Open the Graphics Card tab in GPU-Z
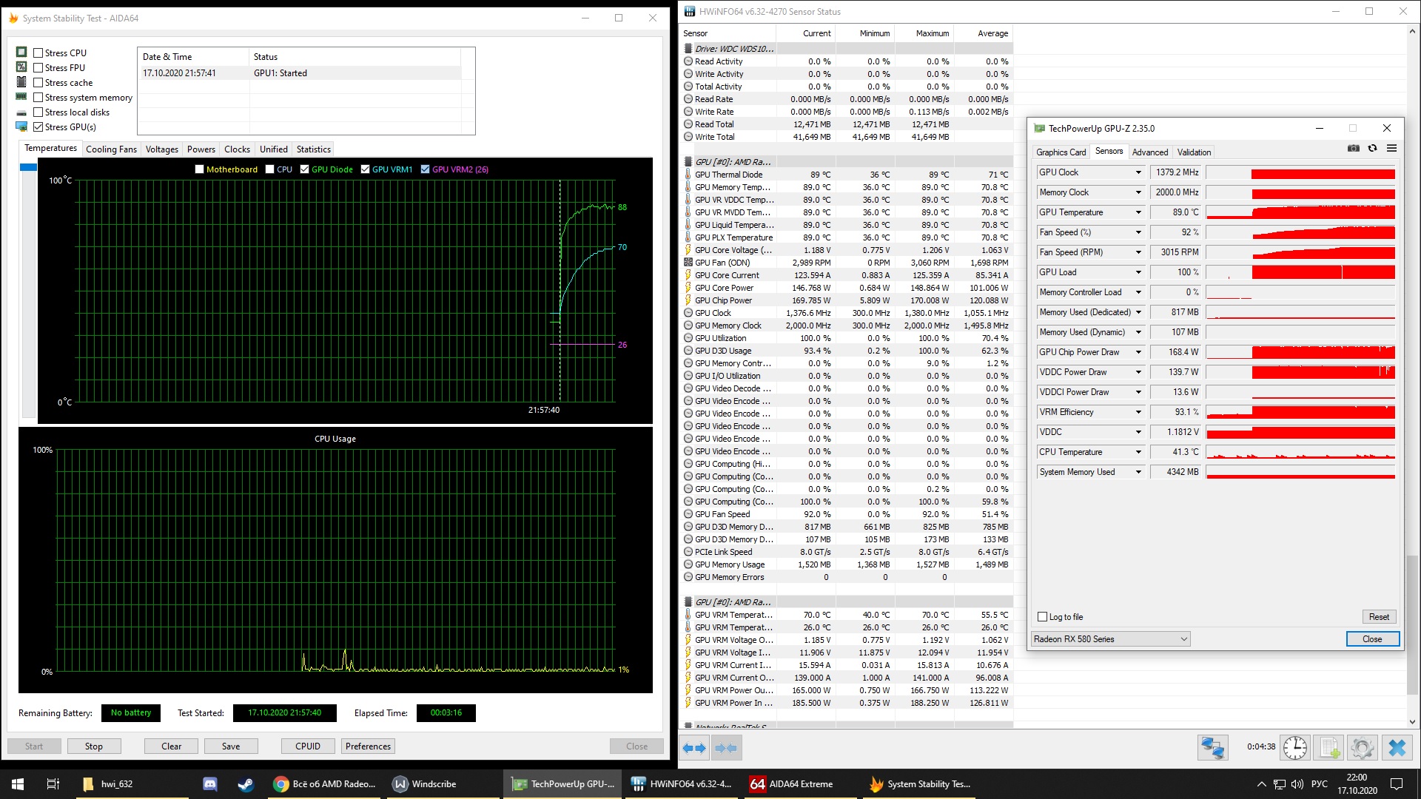 1061,152
